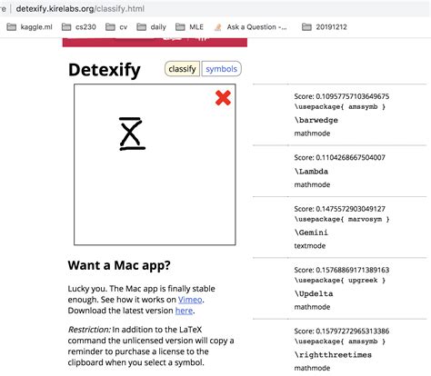
Task: Switch to the classify tab
Action: (182, 69)
